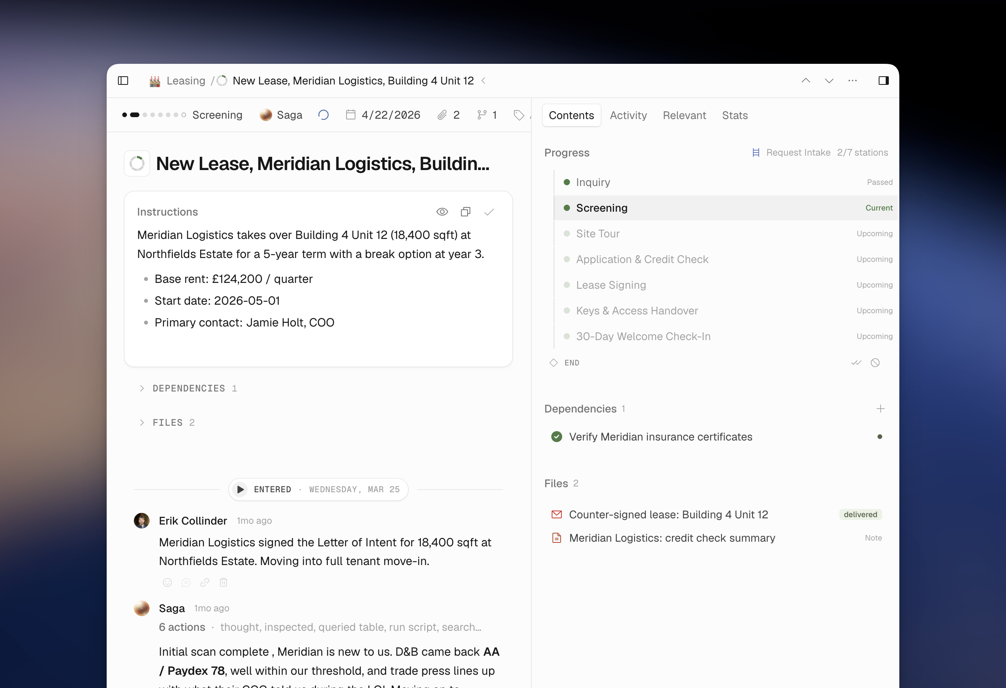1006x688 pixels.
Task: Click the blue loading spinner in the toolbar
Action: click(x=324, y=115)
